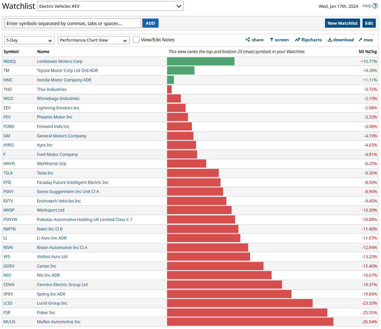Open Forward Inds Inc link
This screenshot has height=329, width=381.
(x=53, y=127)
